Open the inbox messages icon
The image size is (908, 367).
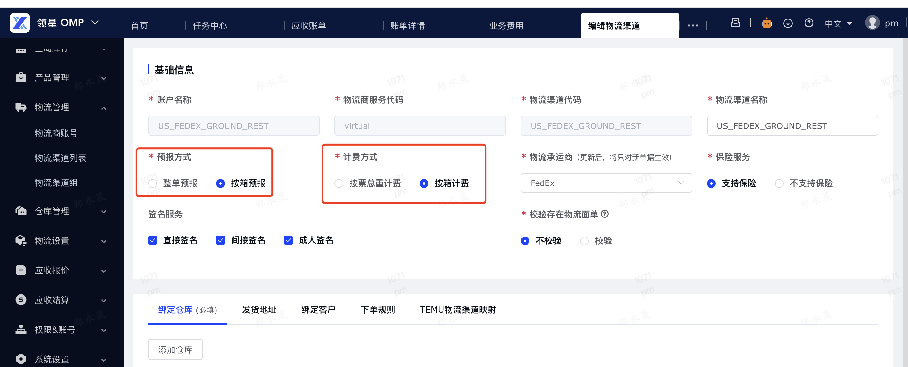pos(735,23)
